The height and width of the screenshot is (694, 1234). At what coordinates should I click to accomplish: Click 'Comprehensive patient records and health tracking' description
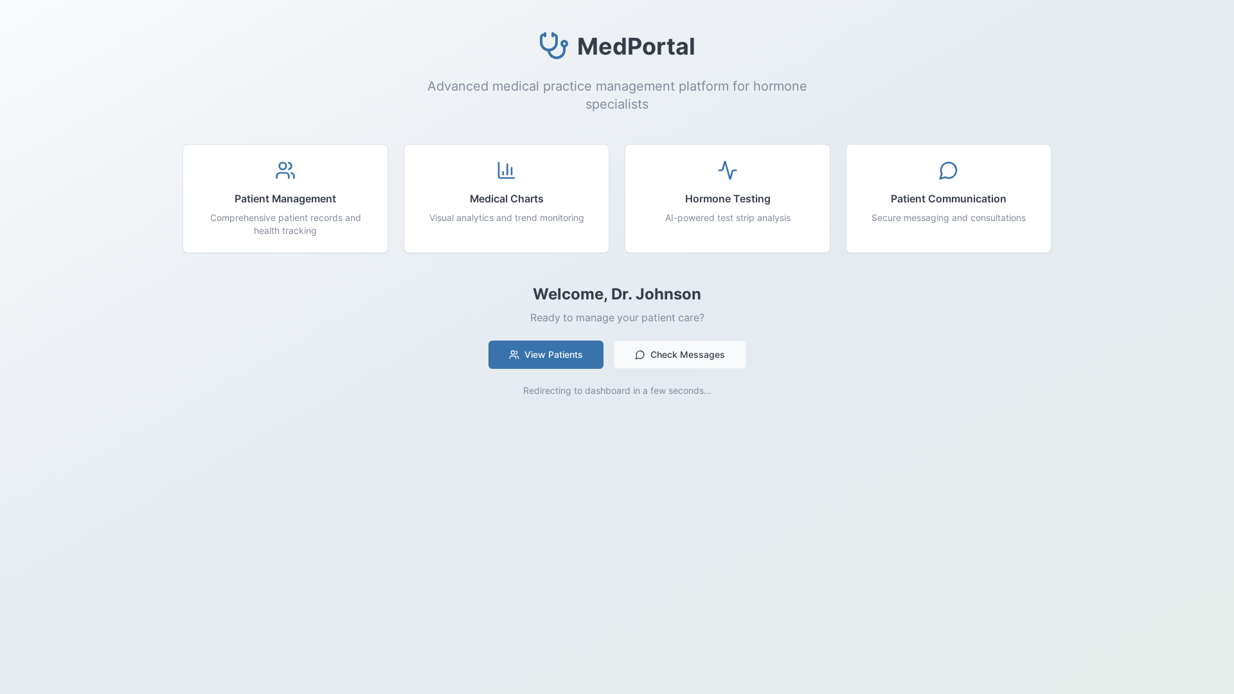coord(285,224)
